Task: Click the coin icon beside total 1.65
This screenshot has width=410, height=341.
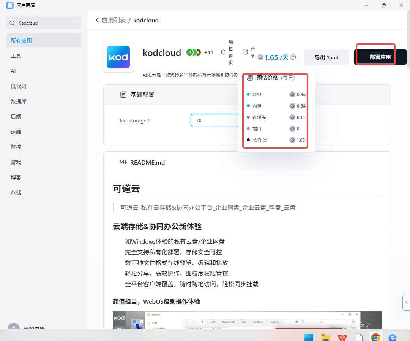Action: point(292,140)
